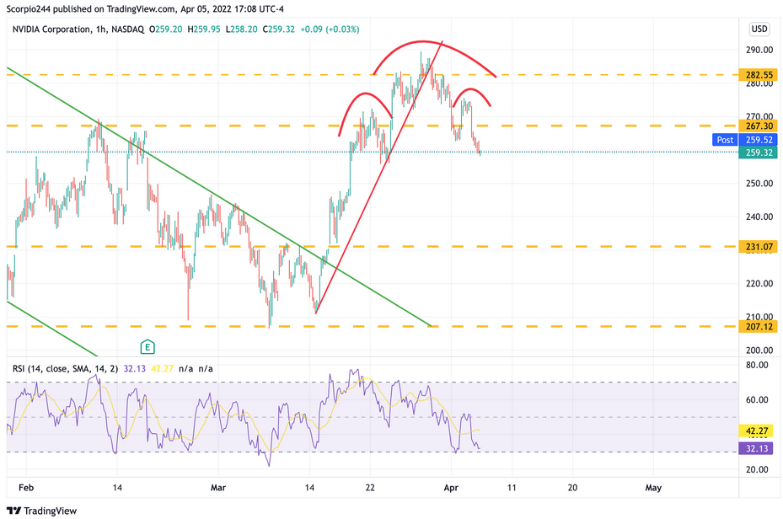Image resolution: width=783 pixels, height=519 pixels.
Task: Click the 22 date label on time axis
Action: click(370, 488)
